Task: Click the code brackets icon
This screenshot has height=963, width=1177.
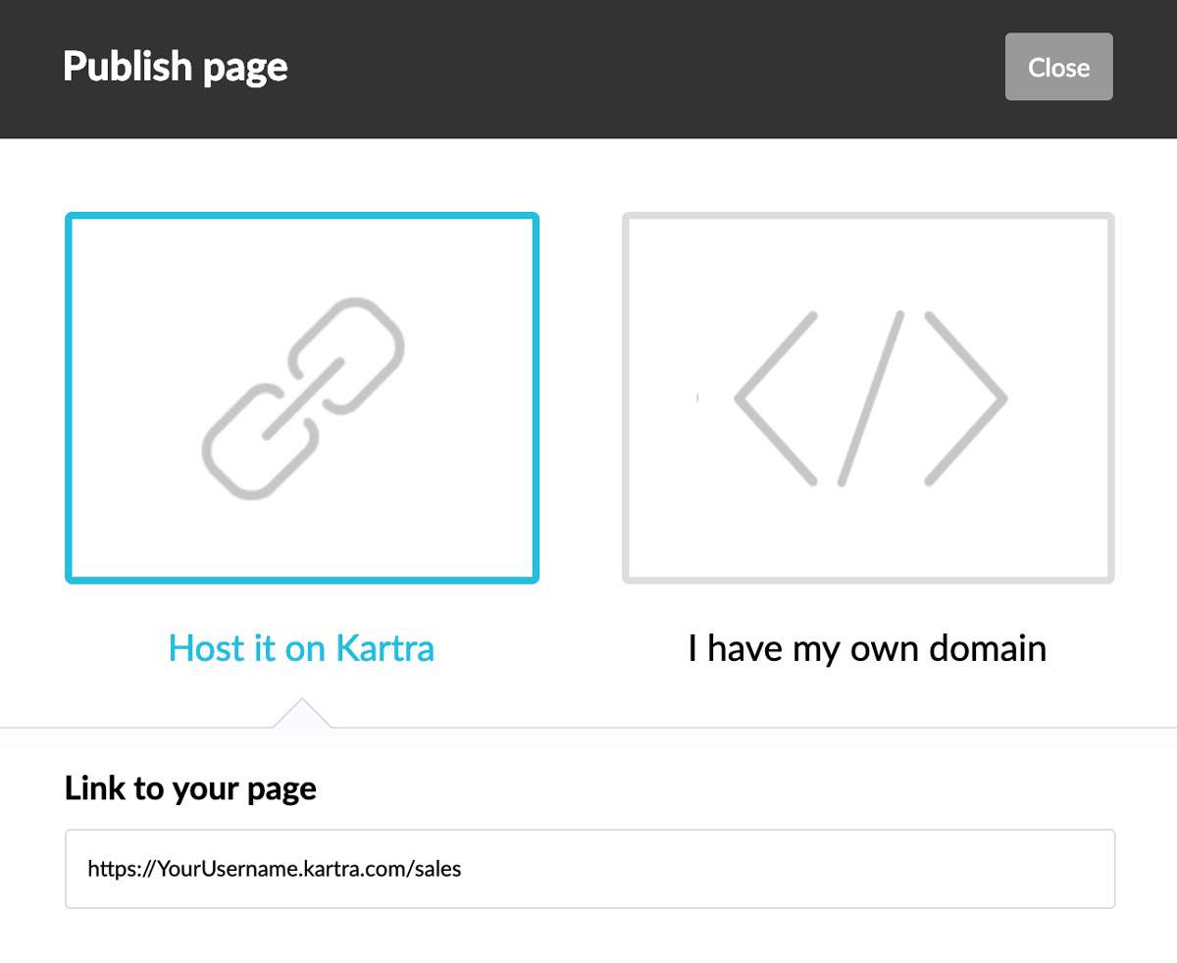Action: 870,397
